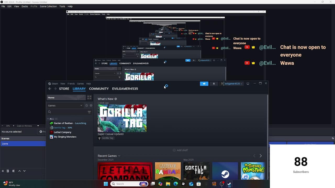Open advanced filter icon beside library search
Image resolution: width=335 pixels, height=188 pixels.
click(89, 112)
